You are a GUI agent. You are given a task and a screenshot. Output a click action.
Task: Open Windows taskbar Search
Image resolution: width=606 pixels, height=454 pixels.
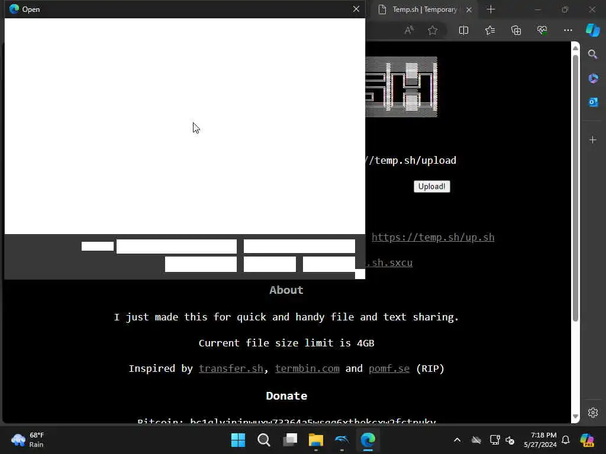[x=263, y=440]
